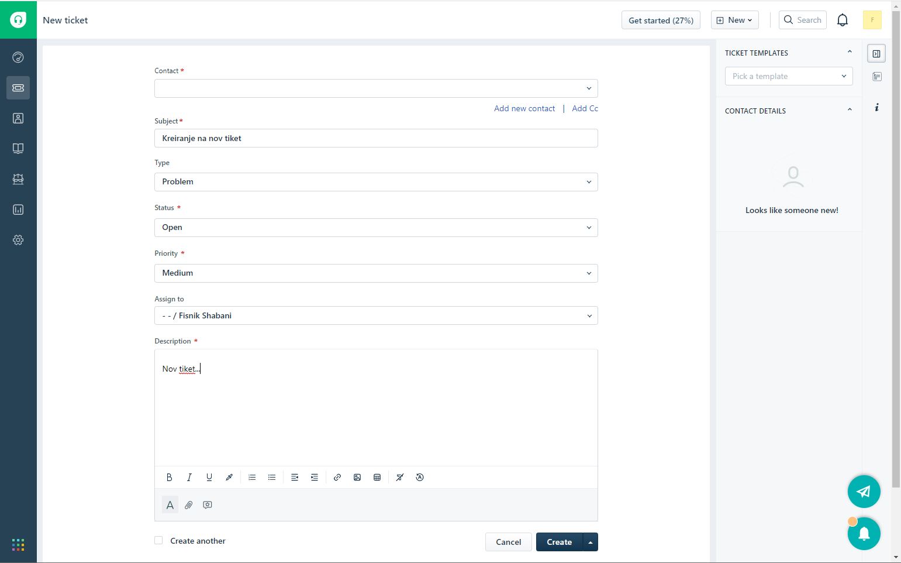Toggle underline text formatting
Screen dimensions: 901x563
(x=209, y=478)
